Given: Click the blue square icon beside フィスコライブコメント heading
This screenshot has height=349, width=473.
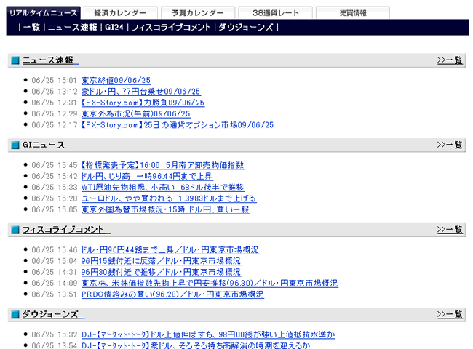Looking at the screenshot, I should click(x=15, y=230).
